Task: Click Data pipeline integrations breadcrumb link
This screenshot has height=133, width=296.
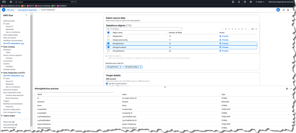Action: click(x=27, y=10)
